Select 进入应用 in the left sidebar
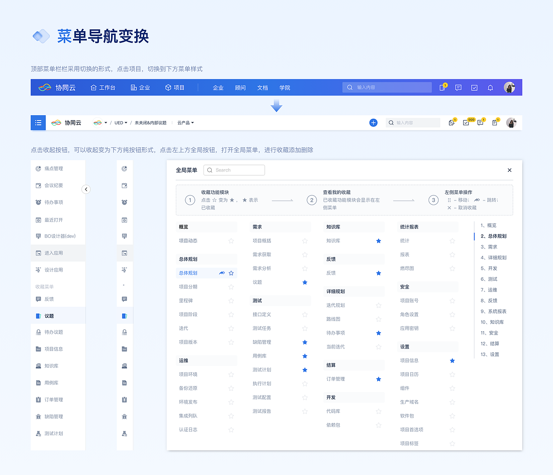This screenshot has height=475, width=553. click(x=58, y=253)
